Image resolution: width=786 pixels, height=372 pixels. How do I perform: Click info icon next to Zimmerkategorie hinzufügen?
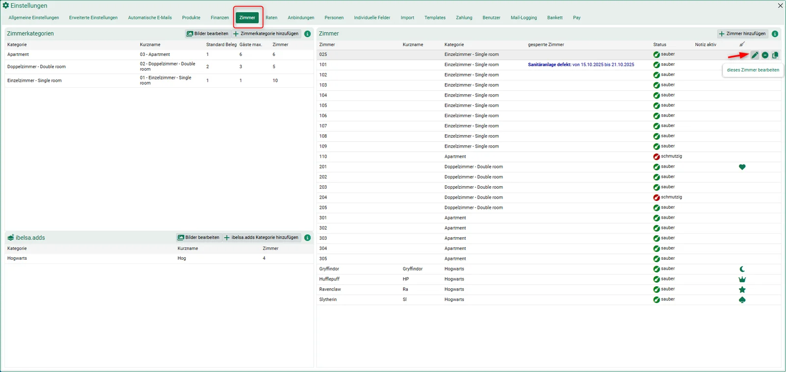(x=308, y=34)
